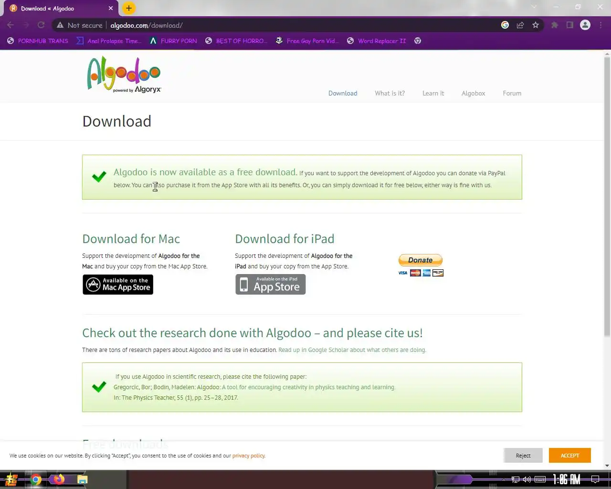Click the unlabeled Chrome icon bookmark

[418, 41]
